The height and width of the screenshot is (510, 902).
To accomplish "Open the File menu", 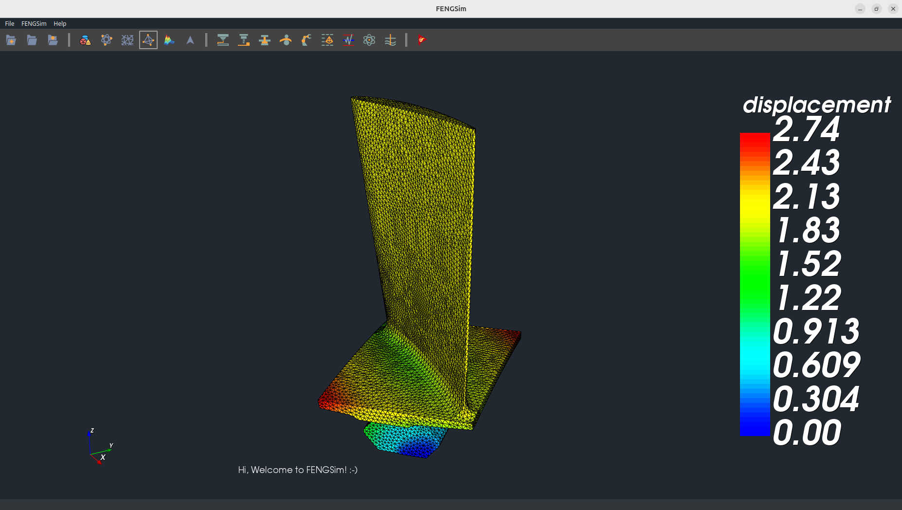I will click(x=10, y=23).
